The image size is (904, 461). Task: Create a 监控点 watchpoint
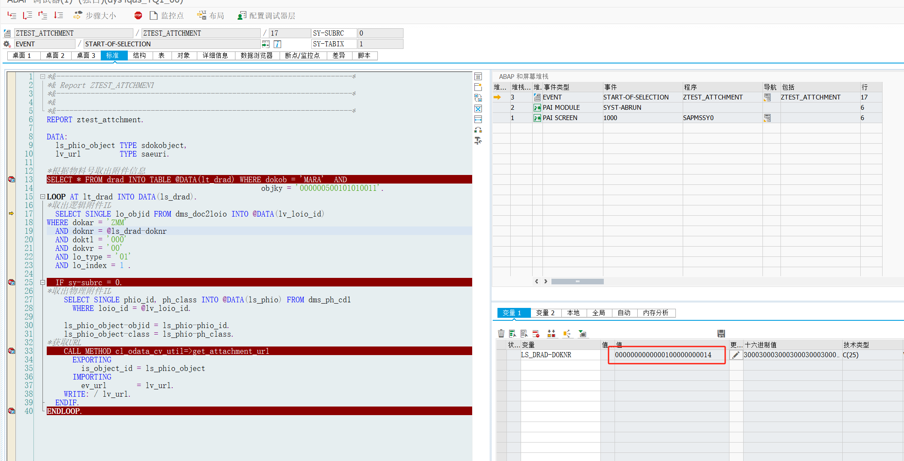(x=167, y=15)
